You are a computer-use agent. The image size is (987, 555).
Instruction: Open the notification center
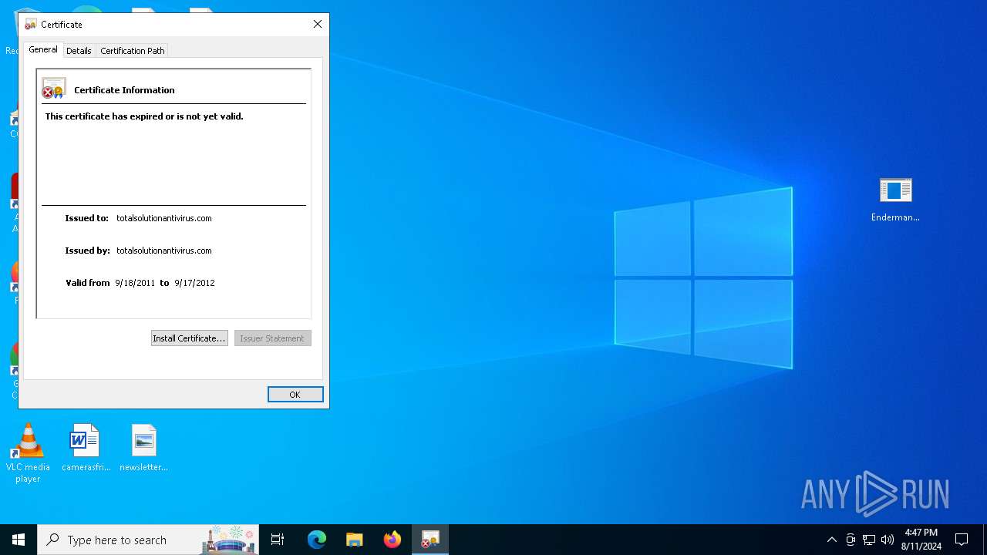point(962,540)
